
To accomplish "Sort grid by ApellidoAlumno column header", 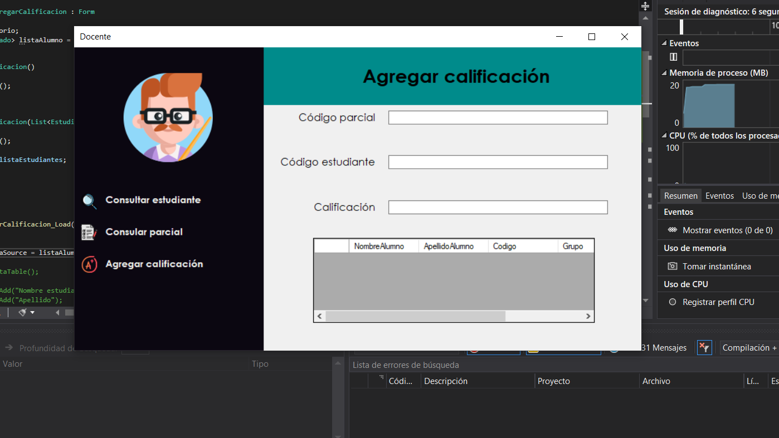I will (453, 246).
